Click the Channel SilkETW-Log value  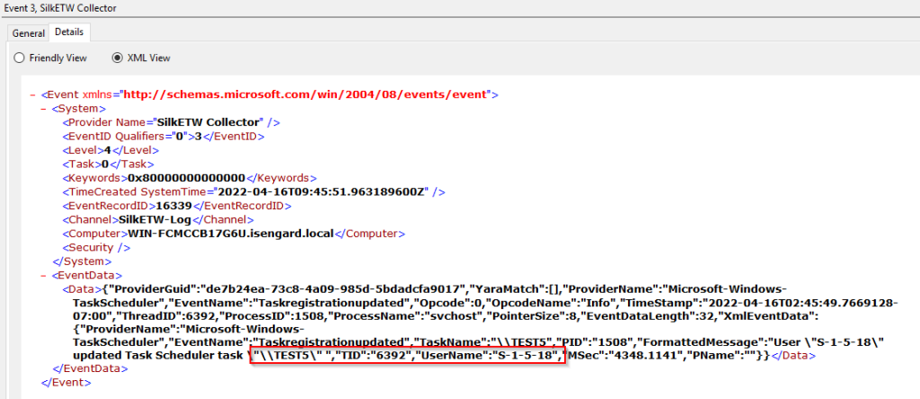coord(155,219)
